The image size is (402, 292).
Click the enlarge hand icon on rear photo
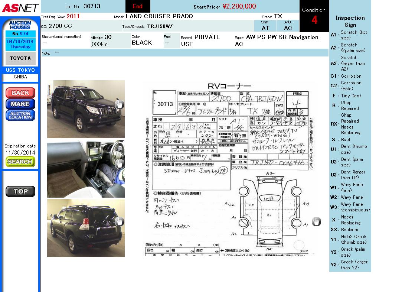[x=119, y=222]
